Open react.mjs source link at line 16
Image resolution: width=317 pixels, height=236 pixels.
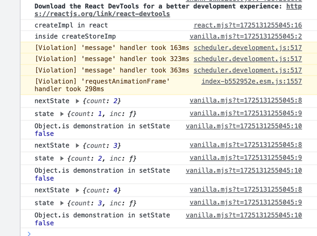[x=248, y=25]
